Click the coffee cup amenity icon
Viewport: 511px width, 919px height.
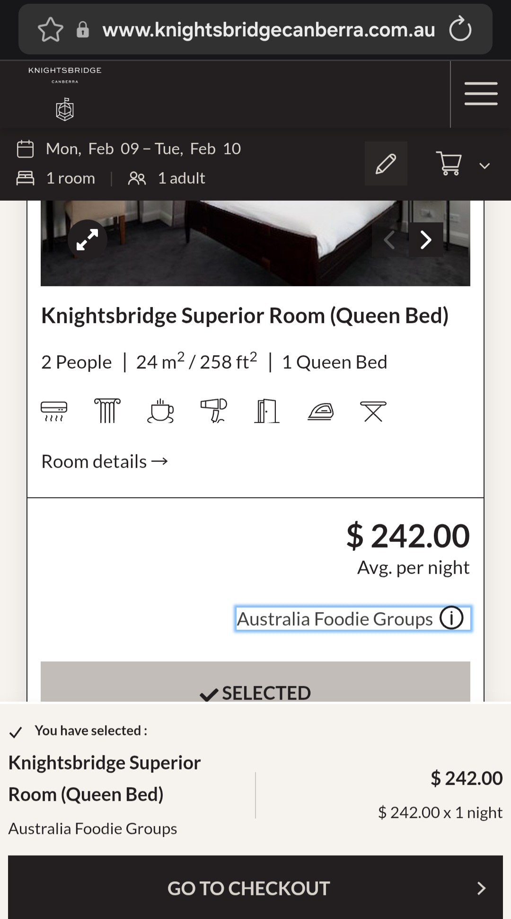click(x=160, y=411)
